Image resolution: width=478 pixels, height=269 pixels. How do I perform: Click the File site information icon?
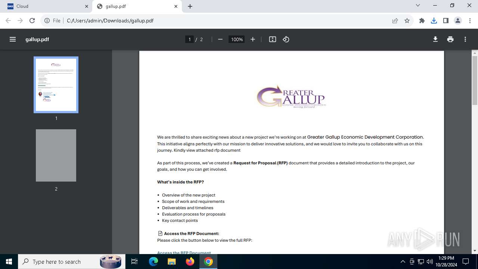coord(52,21)
